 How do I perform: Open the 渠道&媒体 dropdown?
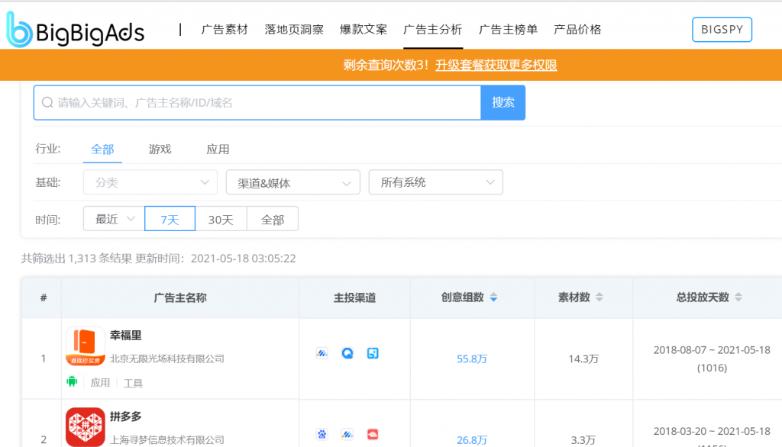pos(292,182)
